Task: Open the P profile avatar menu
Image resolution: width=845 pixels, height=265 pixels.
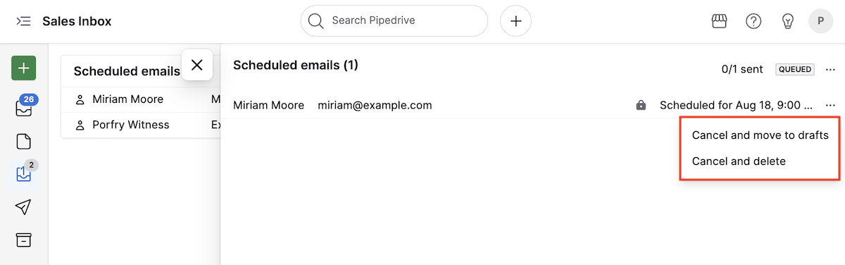Action: click(820, 21)
